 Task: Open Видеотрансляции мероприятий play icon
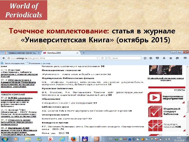(x=155, y=98)
